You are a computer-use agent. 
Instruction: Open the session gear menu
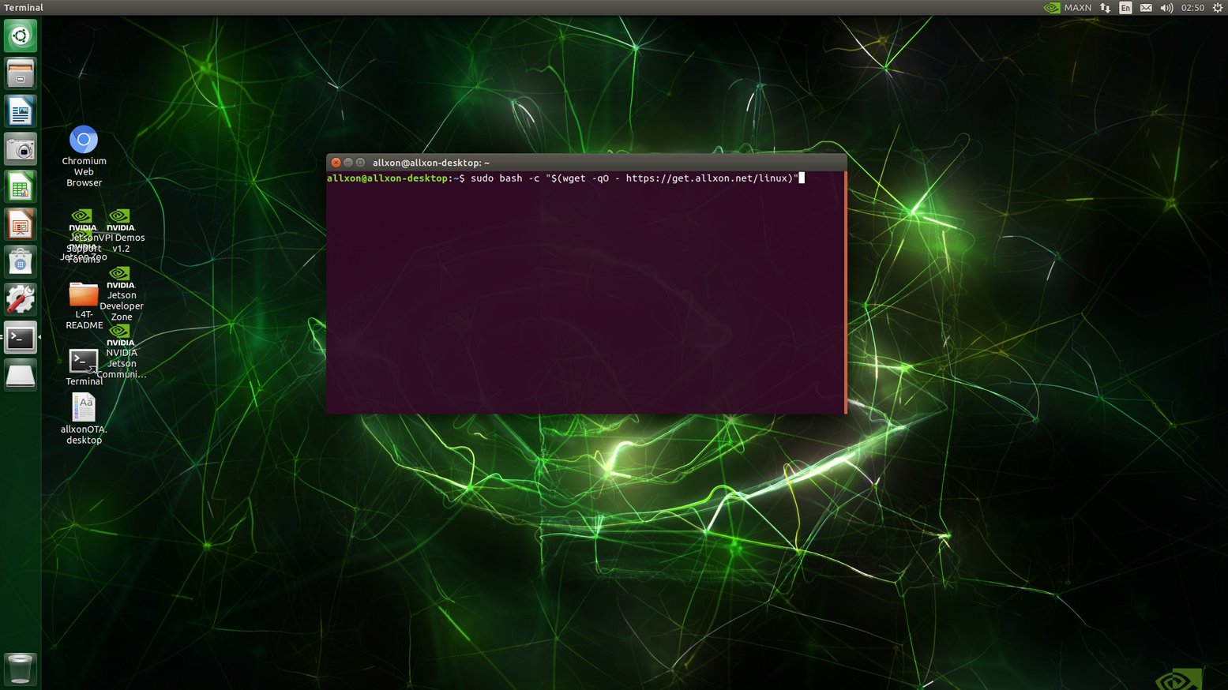pyautogui.click(x=1216, y=7)
